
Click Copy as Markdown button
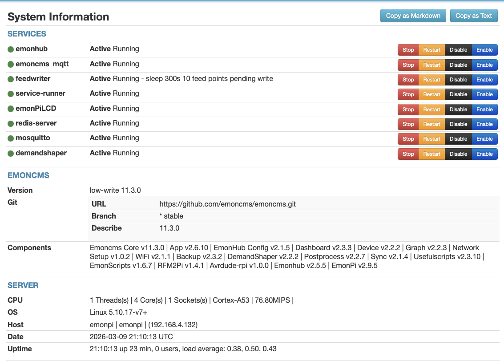[413, 16]
